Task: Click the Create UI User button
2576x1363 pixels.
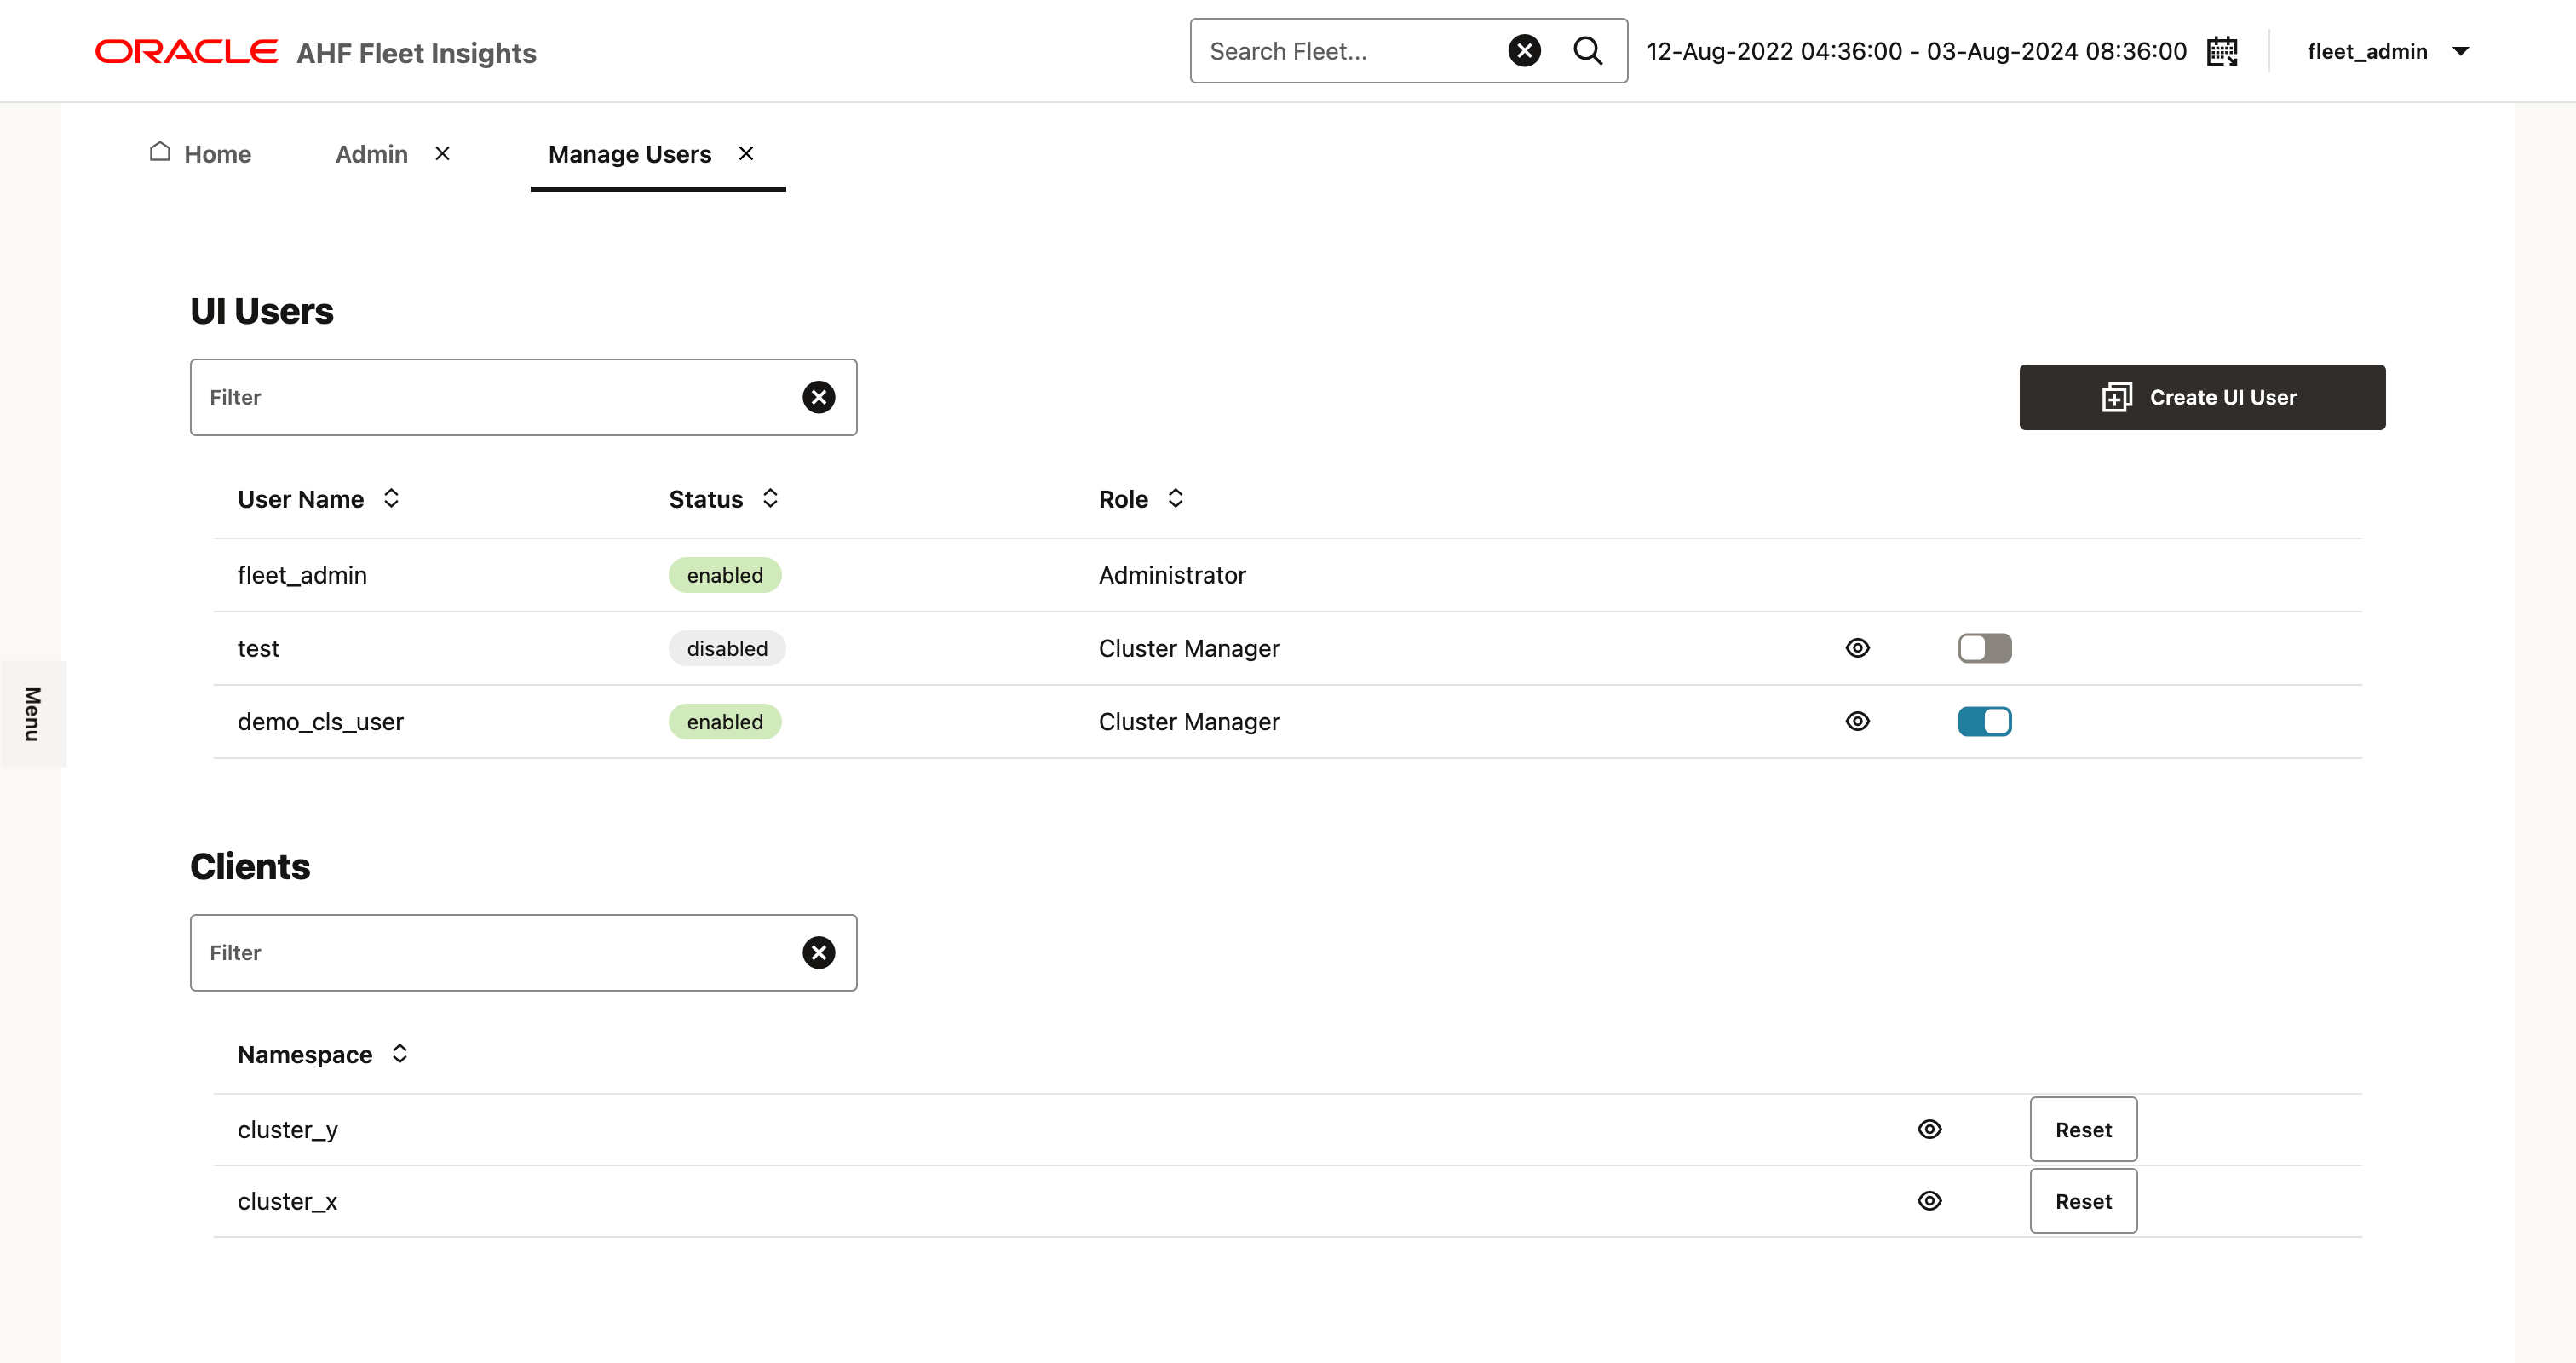Action: tap(2201, 397)
